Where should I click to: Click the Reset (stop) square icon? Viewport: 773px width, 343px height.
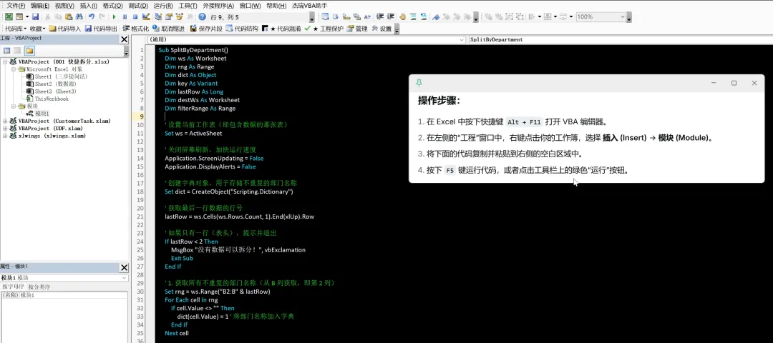tap(135, 16)
